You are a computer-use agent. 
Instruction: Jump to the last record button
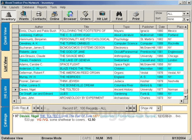coord(134,108)
